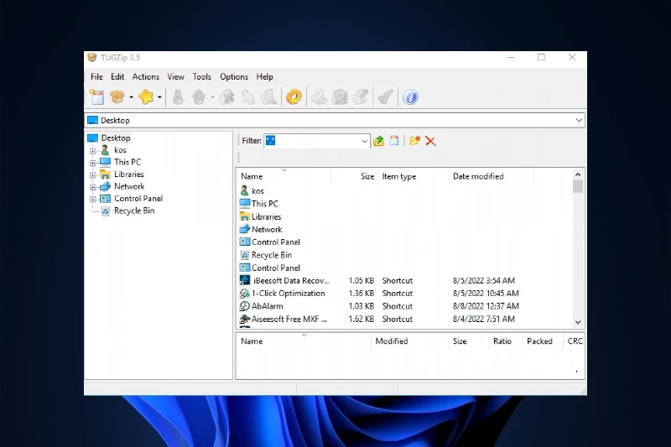Click the 8/5/2022 3:54 AM date cell
This screenshot has width=671, height=447.
pyautogui.click(x=484, y=281)
